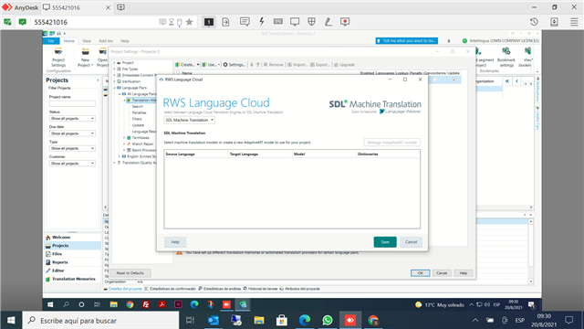The image size is (584, 329).
Task: Click Project Settings ribbon icon in Trados
Action: pyautogui.click(x=58, y=57)
